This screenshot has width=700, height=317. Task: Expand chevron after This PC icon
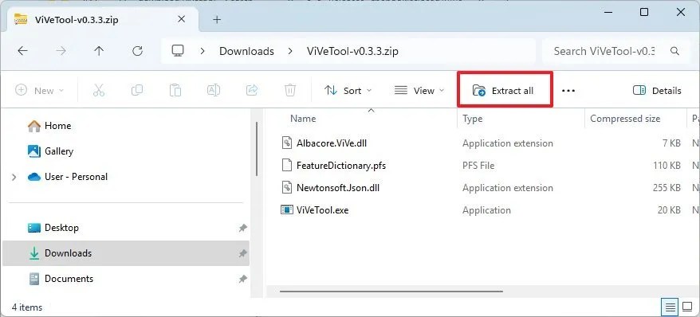(x=203, y=51)
